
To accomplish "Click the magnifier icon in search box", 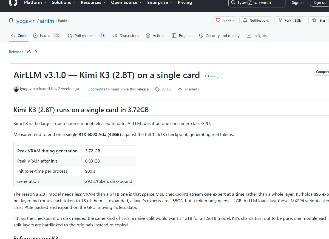I will pos(233,2).
